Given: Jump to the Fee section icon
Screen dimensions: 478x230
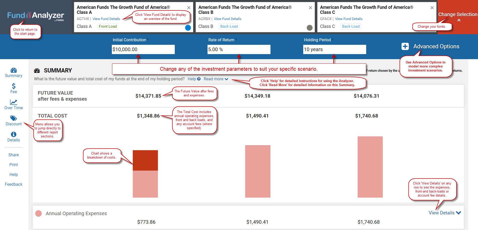Looking at the screenshot, I should [x=14, y=86].
